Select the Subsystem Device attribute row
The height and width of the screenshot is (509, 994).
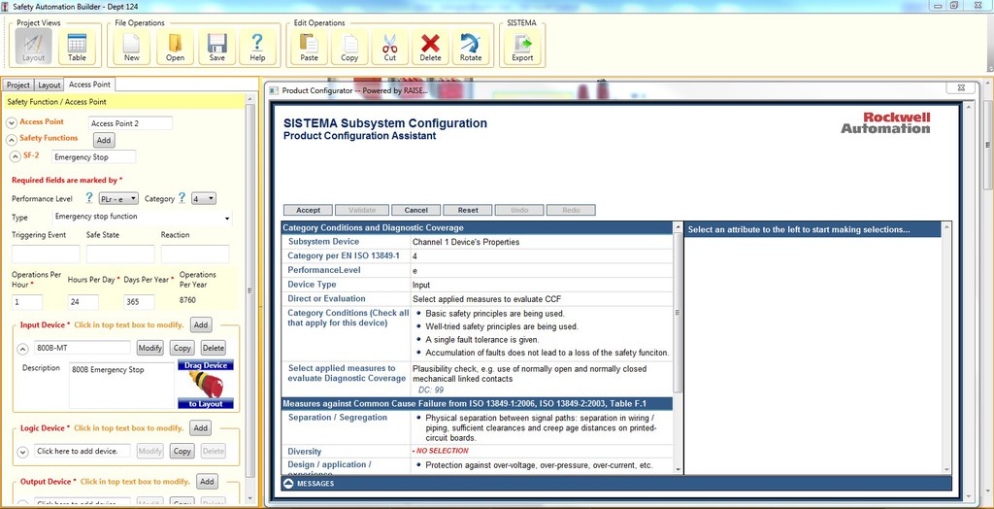click(477, 242)
